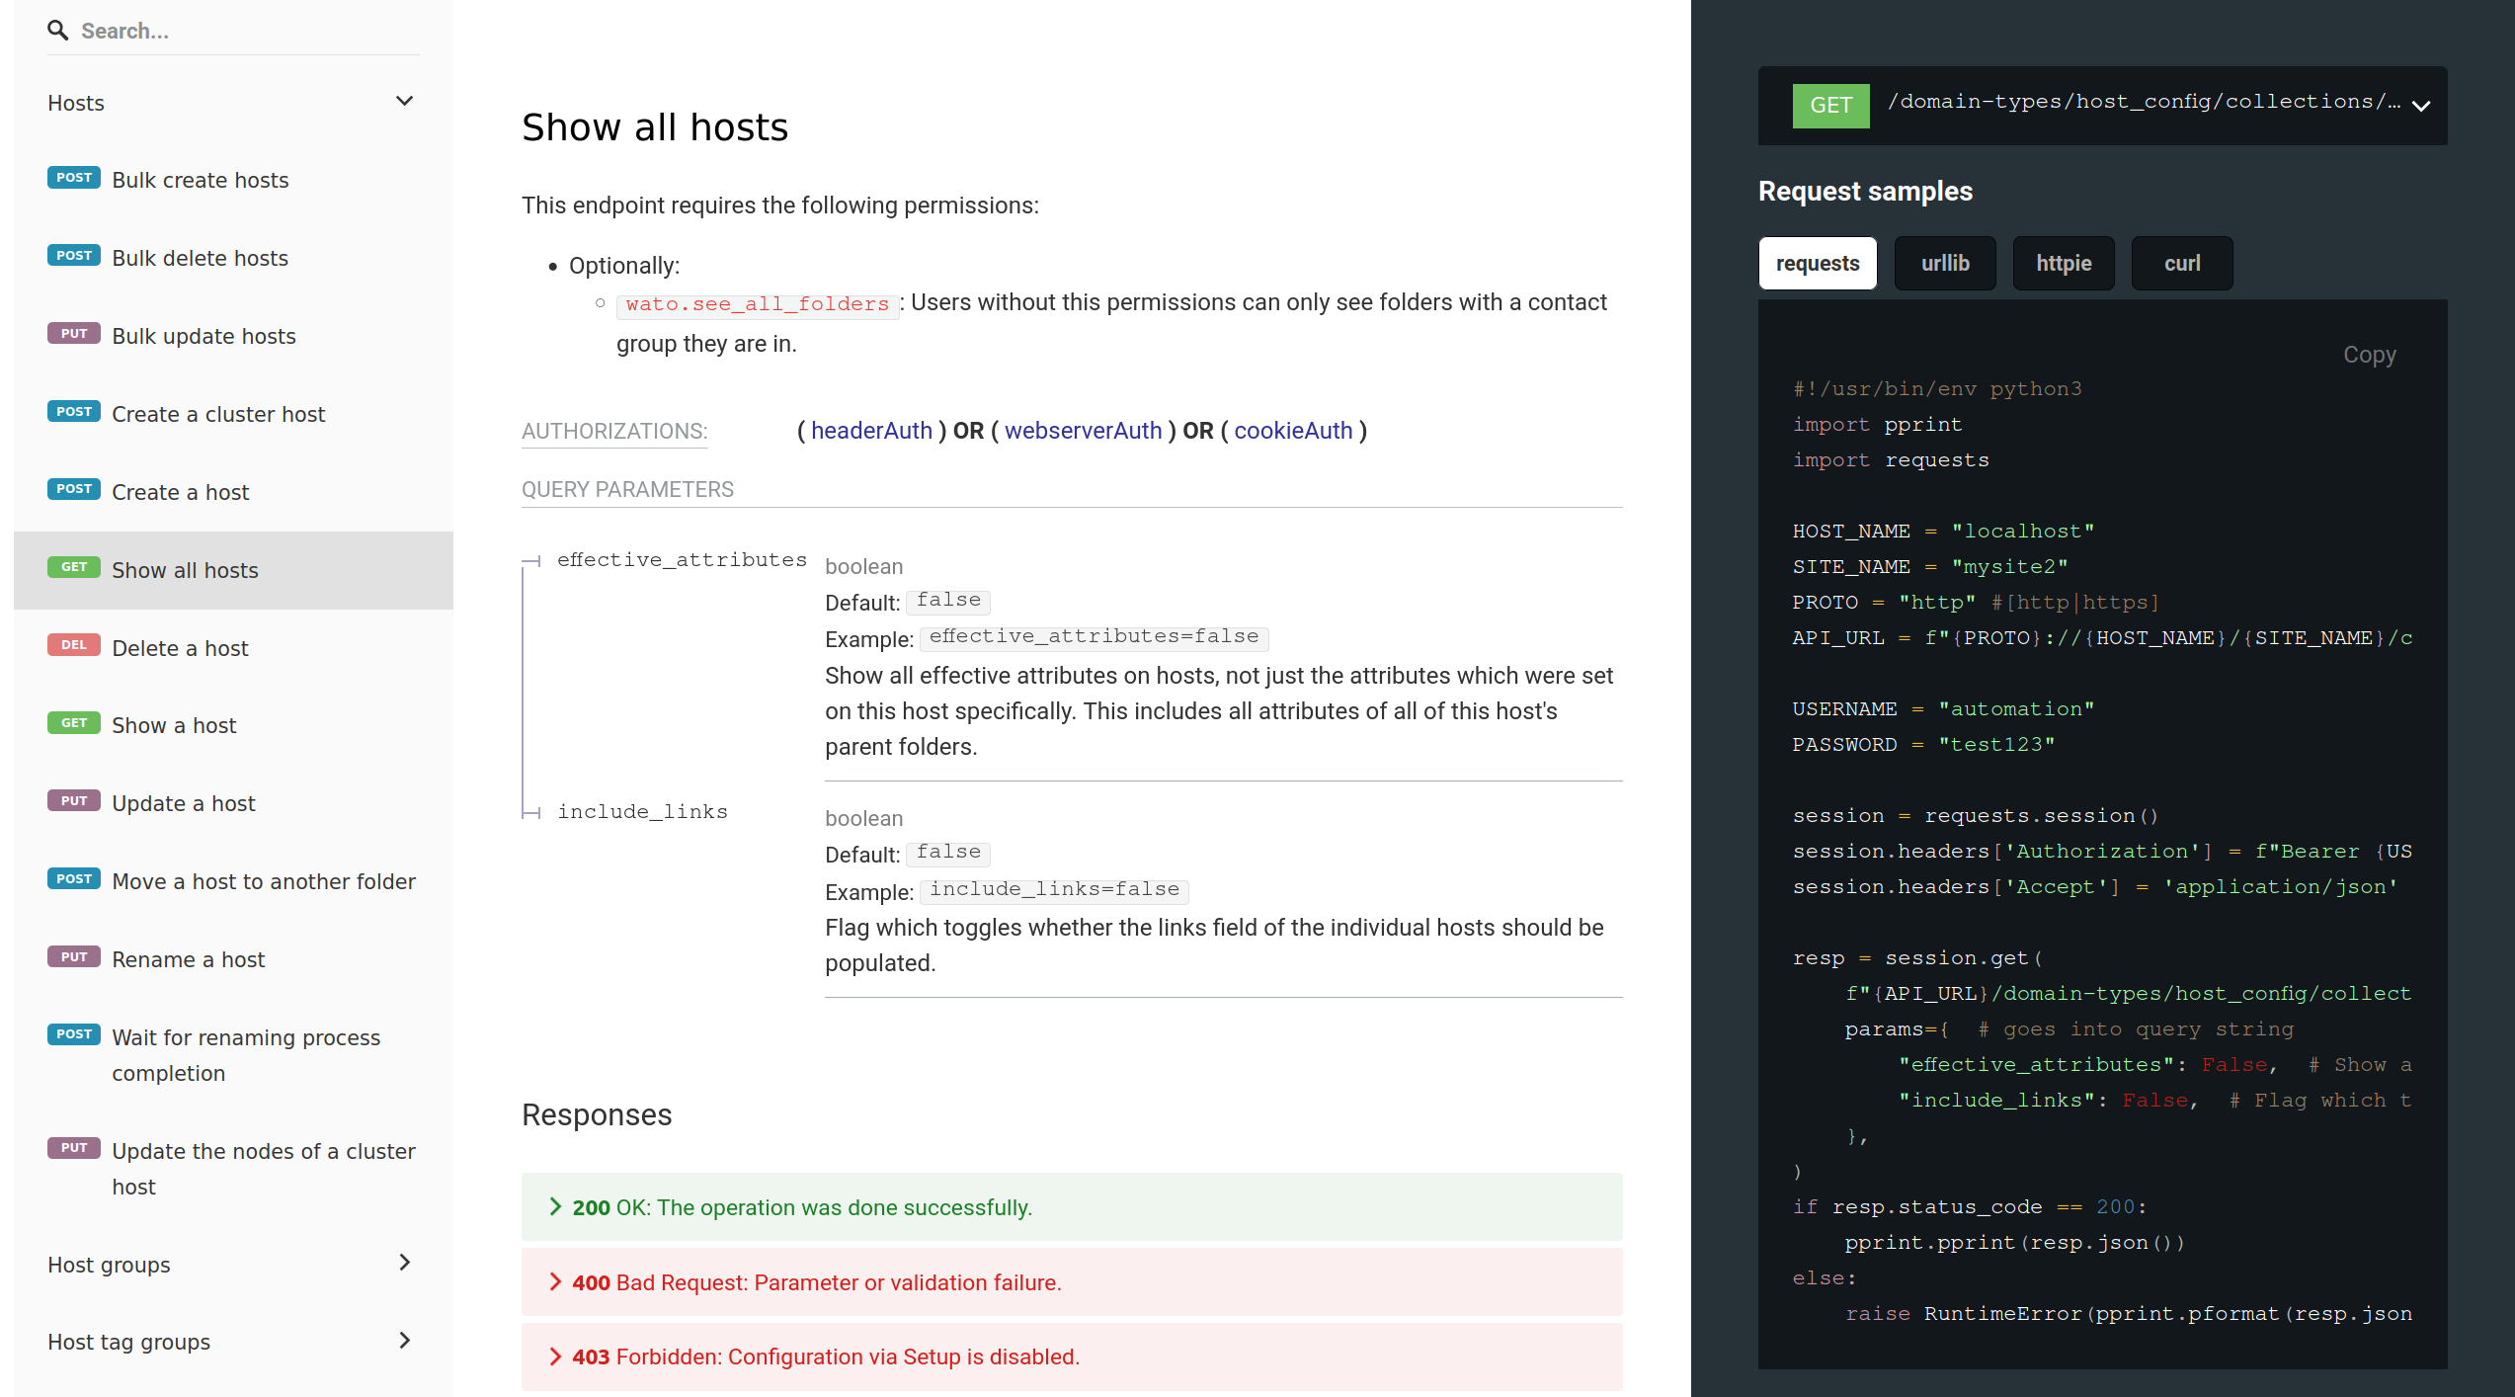
Task: Collapse the Hosts section chevron
Action: [404, 101]
